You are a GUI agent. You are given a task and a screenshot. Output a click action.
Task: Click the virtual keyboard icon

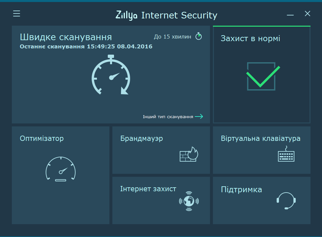coord(286,154)
